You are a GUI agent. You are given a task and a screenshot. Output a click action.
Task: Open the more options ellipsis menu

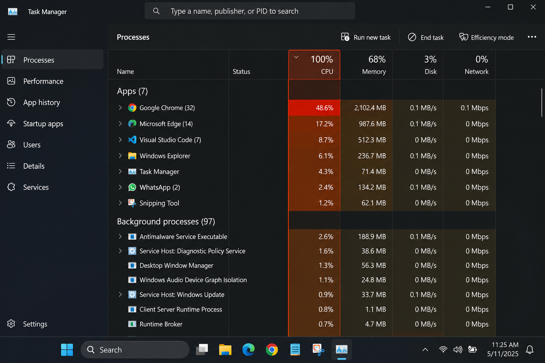point(532,37)
